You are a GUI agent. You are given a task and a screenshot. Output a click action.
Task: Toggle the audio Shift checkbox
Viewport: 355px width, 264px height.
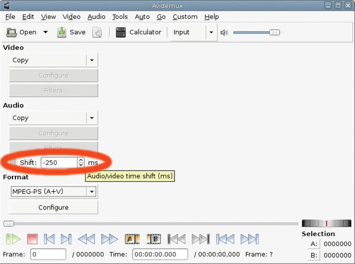click(x=14, y=162)
